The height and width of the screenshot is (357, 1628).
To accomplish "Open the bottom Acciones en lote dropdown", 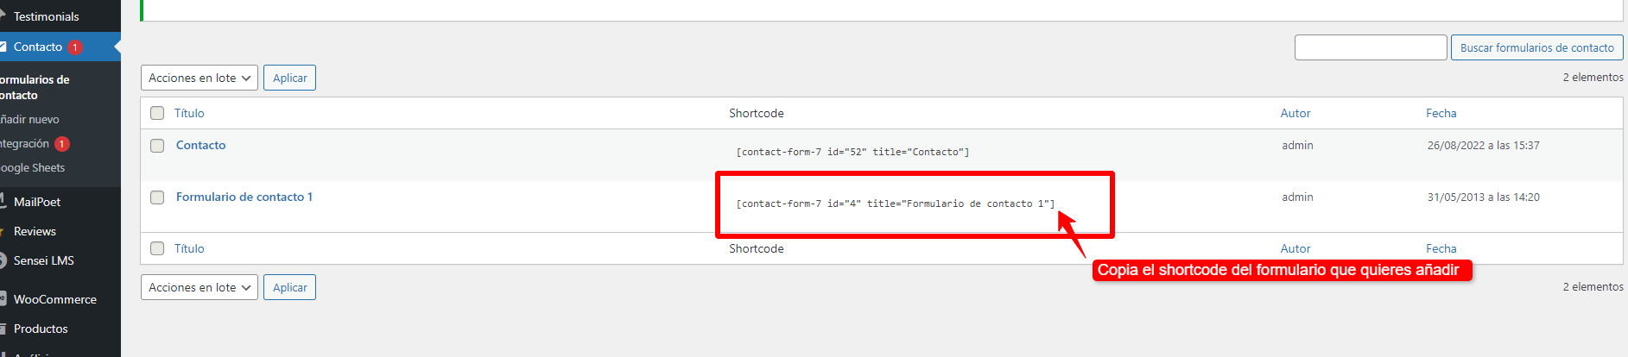I will pyautogui.click(x=200, y=287).
